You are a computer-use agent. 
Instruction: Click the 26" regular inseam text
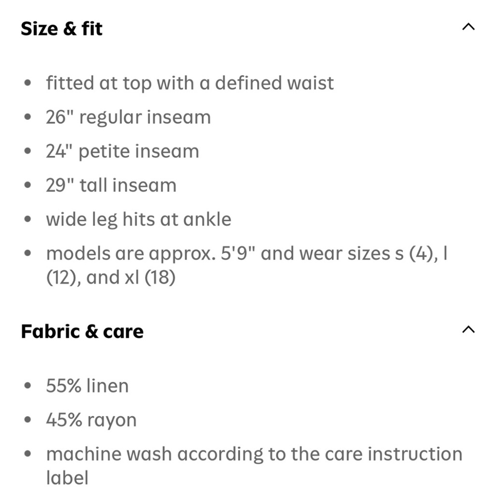coord(128,117)
